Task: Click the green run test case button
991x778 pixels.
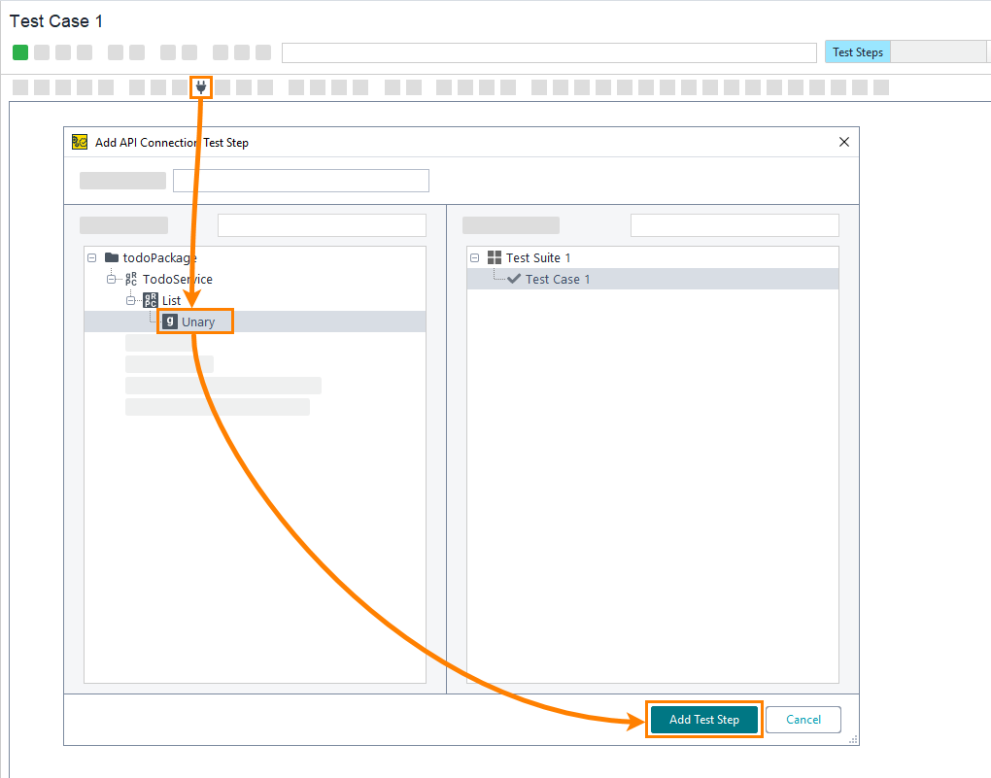Action: 20,52
